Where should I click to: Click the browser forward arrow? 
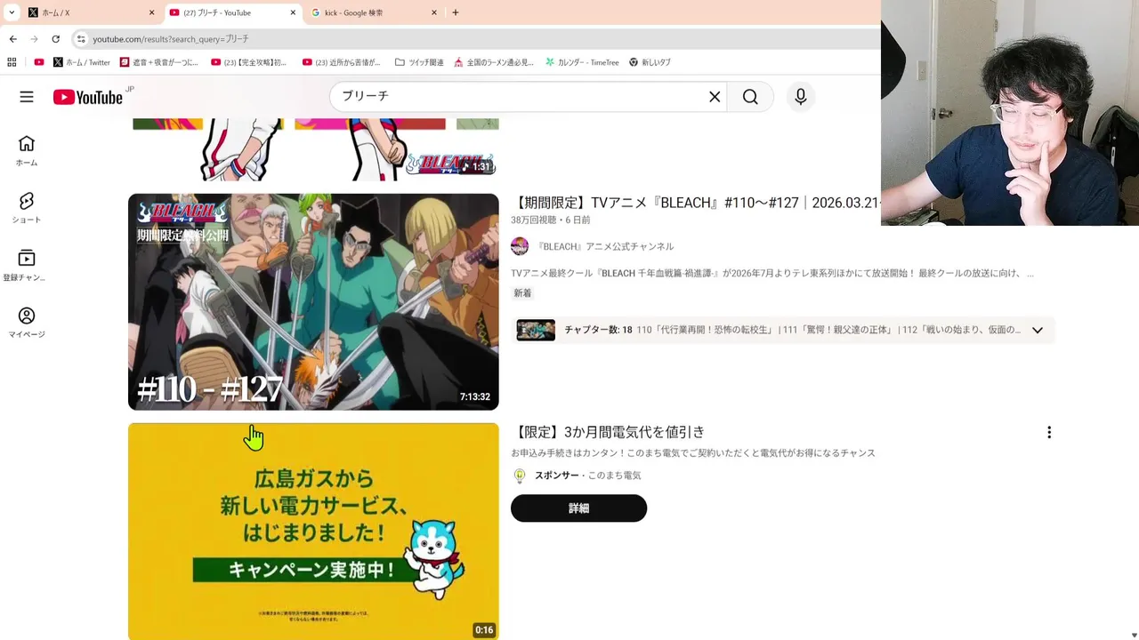pyautogui.click(x=34, y=39)
